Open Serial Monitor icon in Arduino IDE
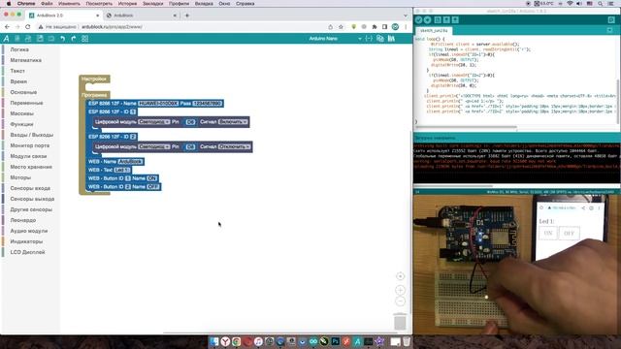Image resolution: width=621 pixels, height=349 pixels. point(611,19)
